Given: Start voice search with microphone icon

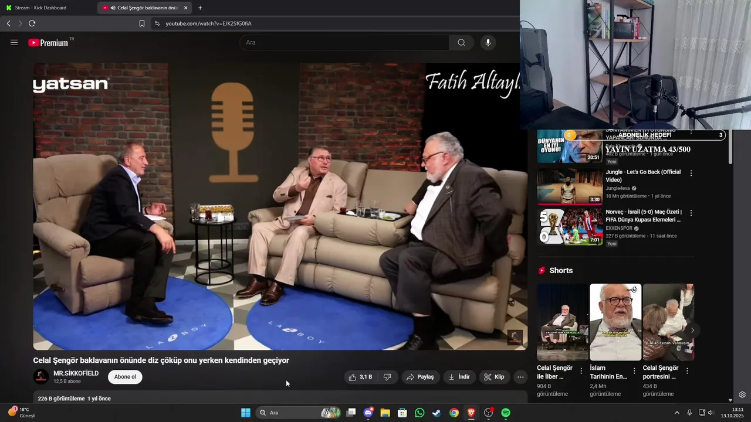Looking at the screenshot, I should tap(488, 42).
